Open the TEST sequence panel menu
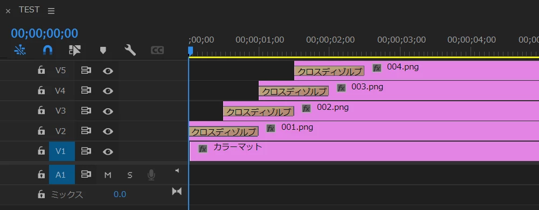 coord(51,11)
